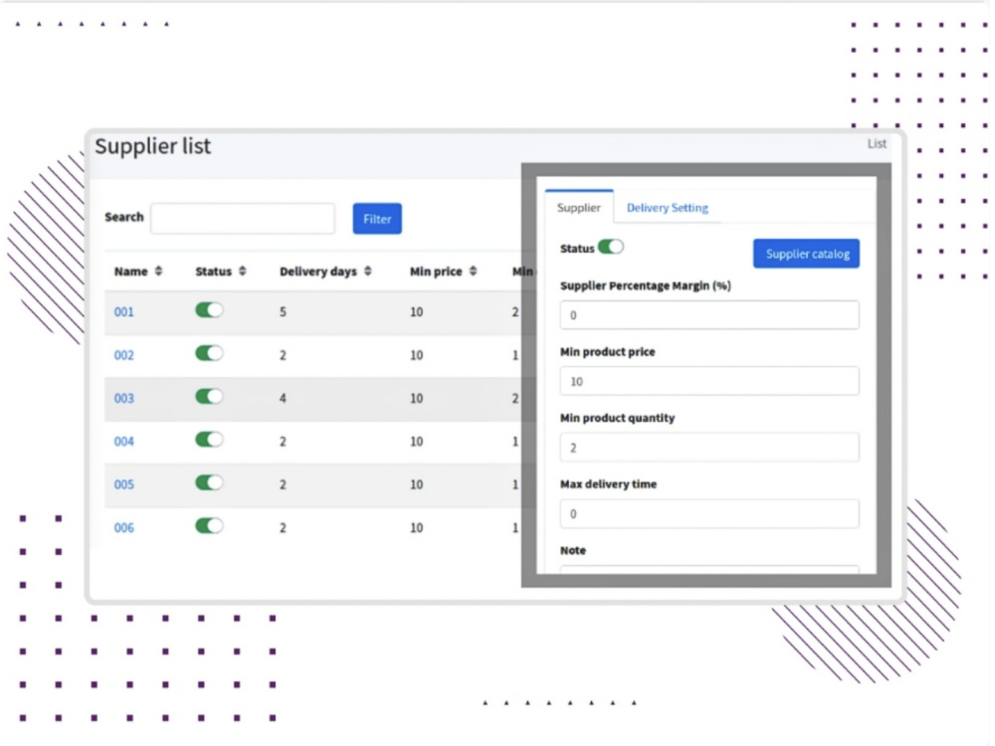Click min price 10 in row 006
The height and width of the screenshot is (746, 995).
pyautogui.click(x=416, y=528)
